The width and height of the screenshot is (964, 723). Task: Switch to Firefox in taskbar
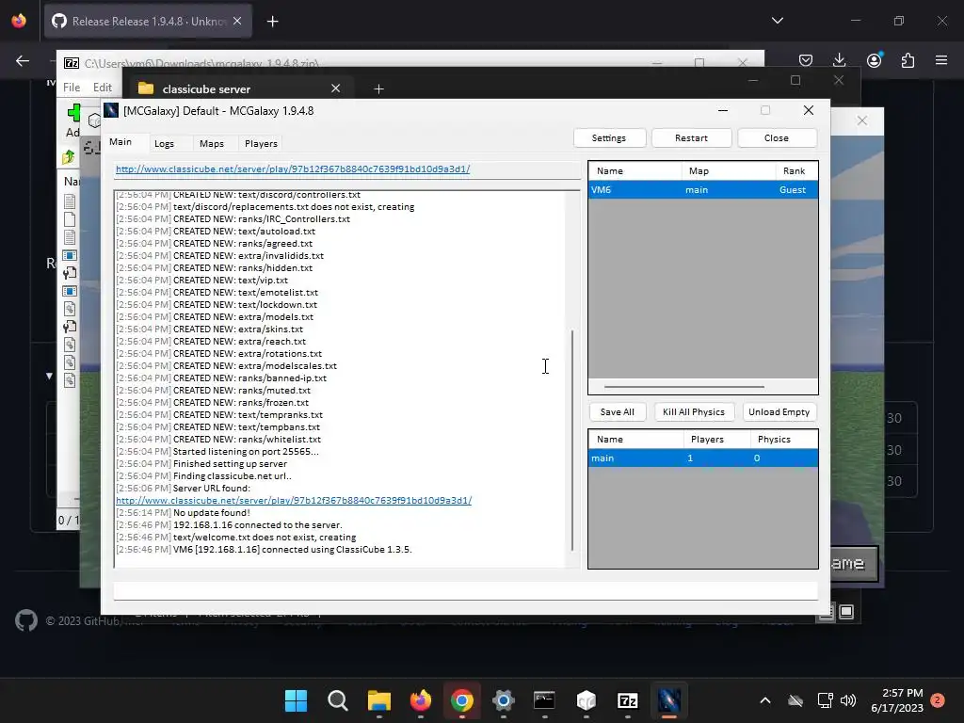tap(421, 700)
